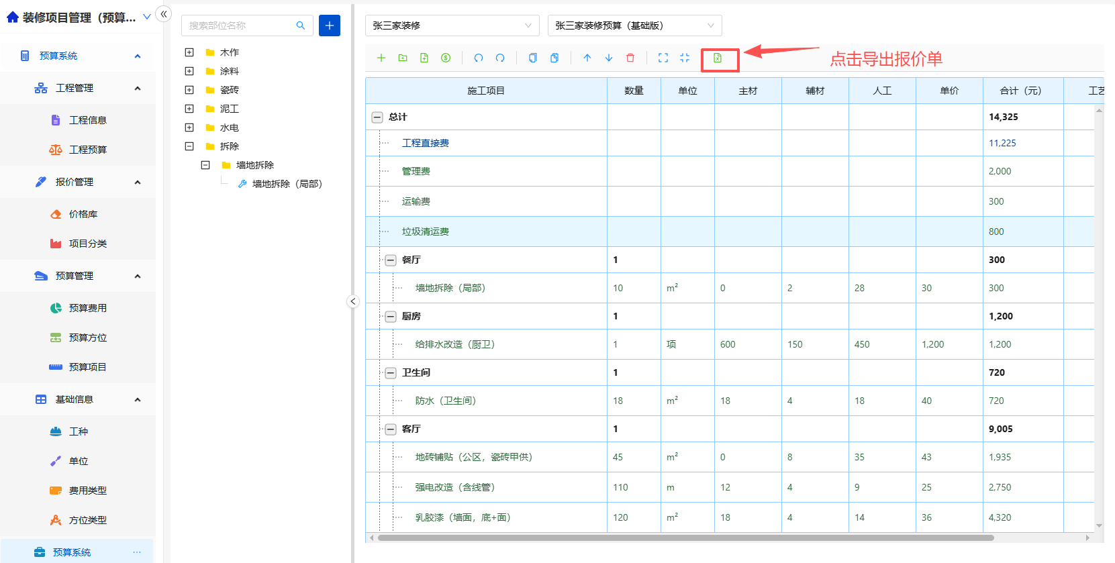This screenshot has width=1115, height=563.
Task: Click the undo rotate-left icon
Action: tap(479, 58)
